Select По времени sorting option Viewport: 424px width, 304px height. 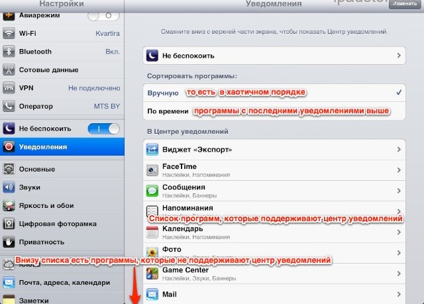pos(274,111)
